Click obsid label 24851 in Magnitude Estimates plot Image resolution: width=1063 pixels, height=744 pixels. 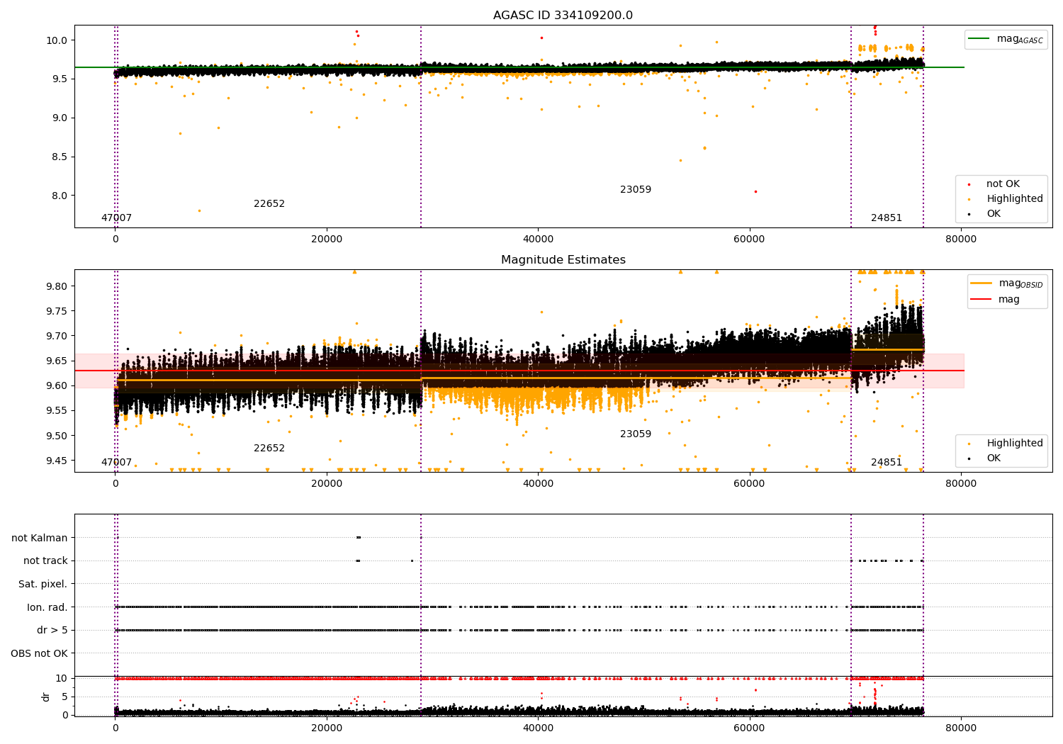pyautogui.click(x=887, y=463)
